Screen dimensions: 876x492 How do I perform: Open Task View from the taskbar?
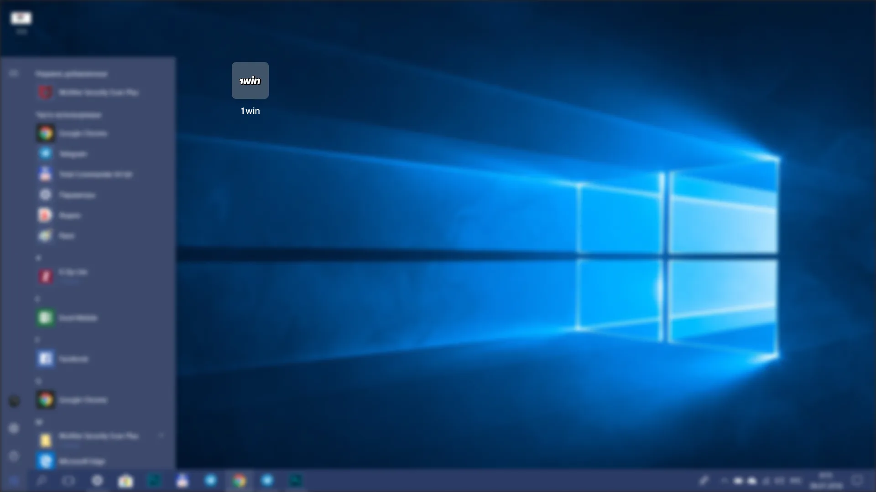(x=68, y=481)
